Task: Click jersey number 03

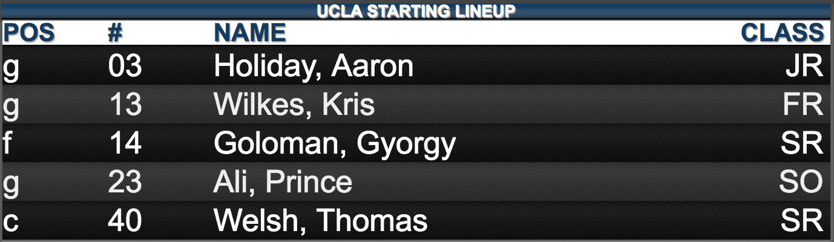Action: (x=125, y=67)
